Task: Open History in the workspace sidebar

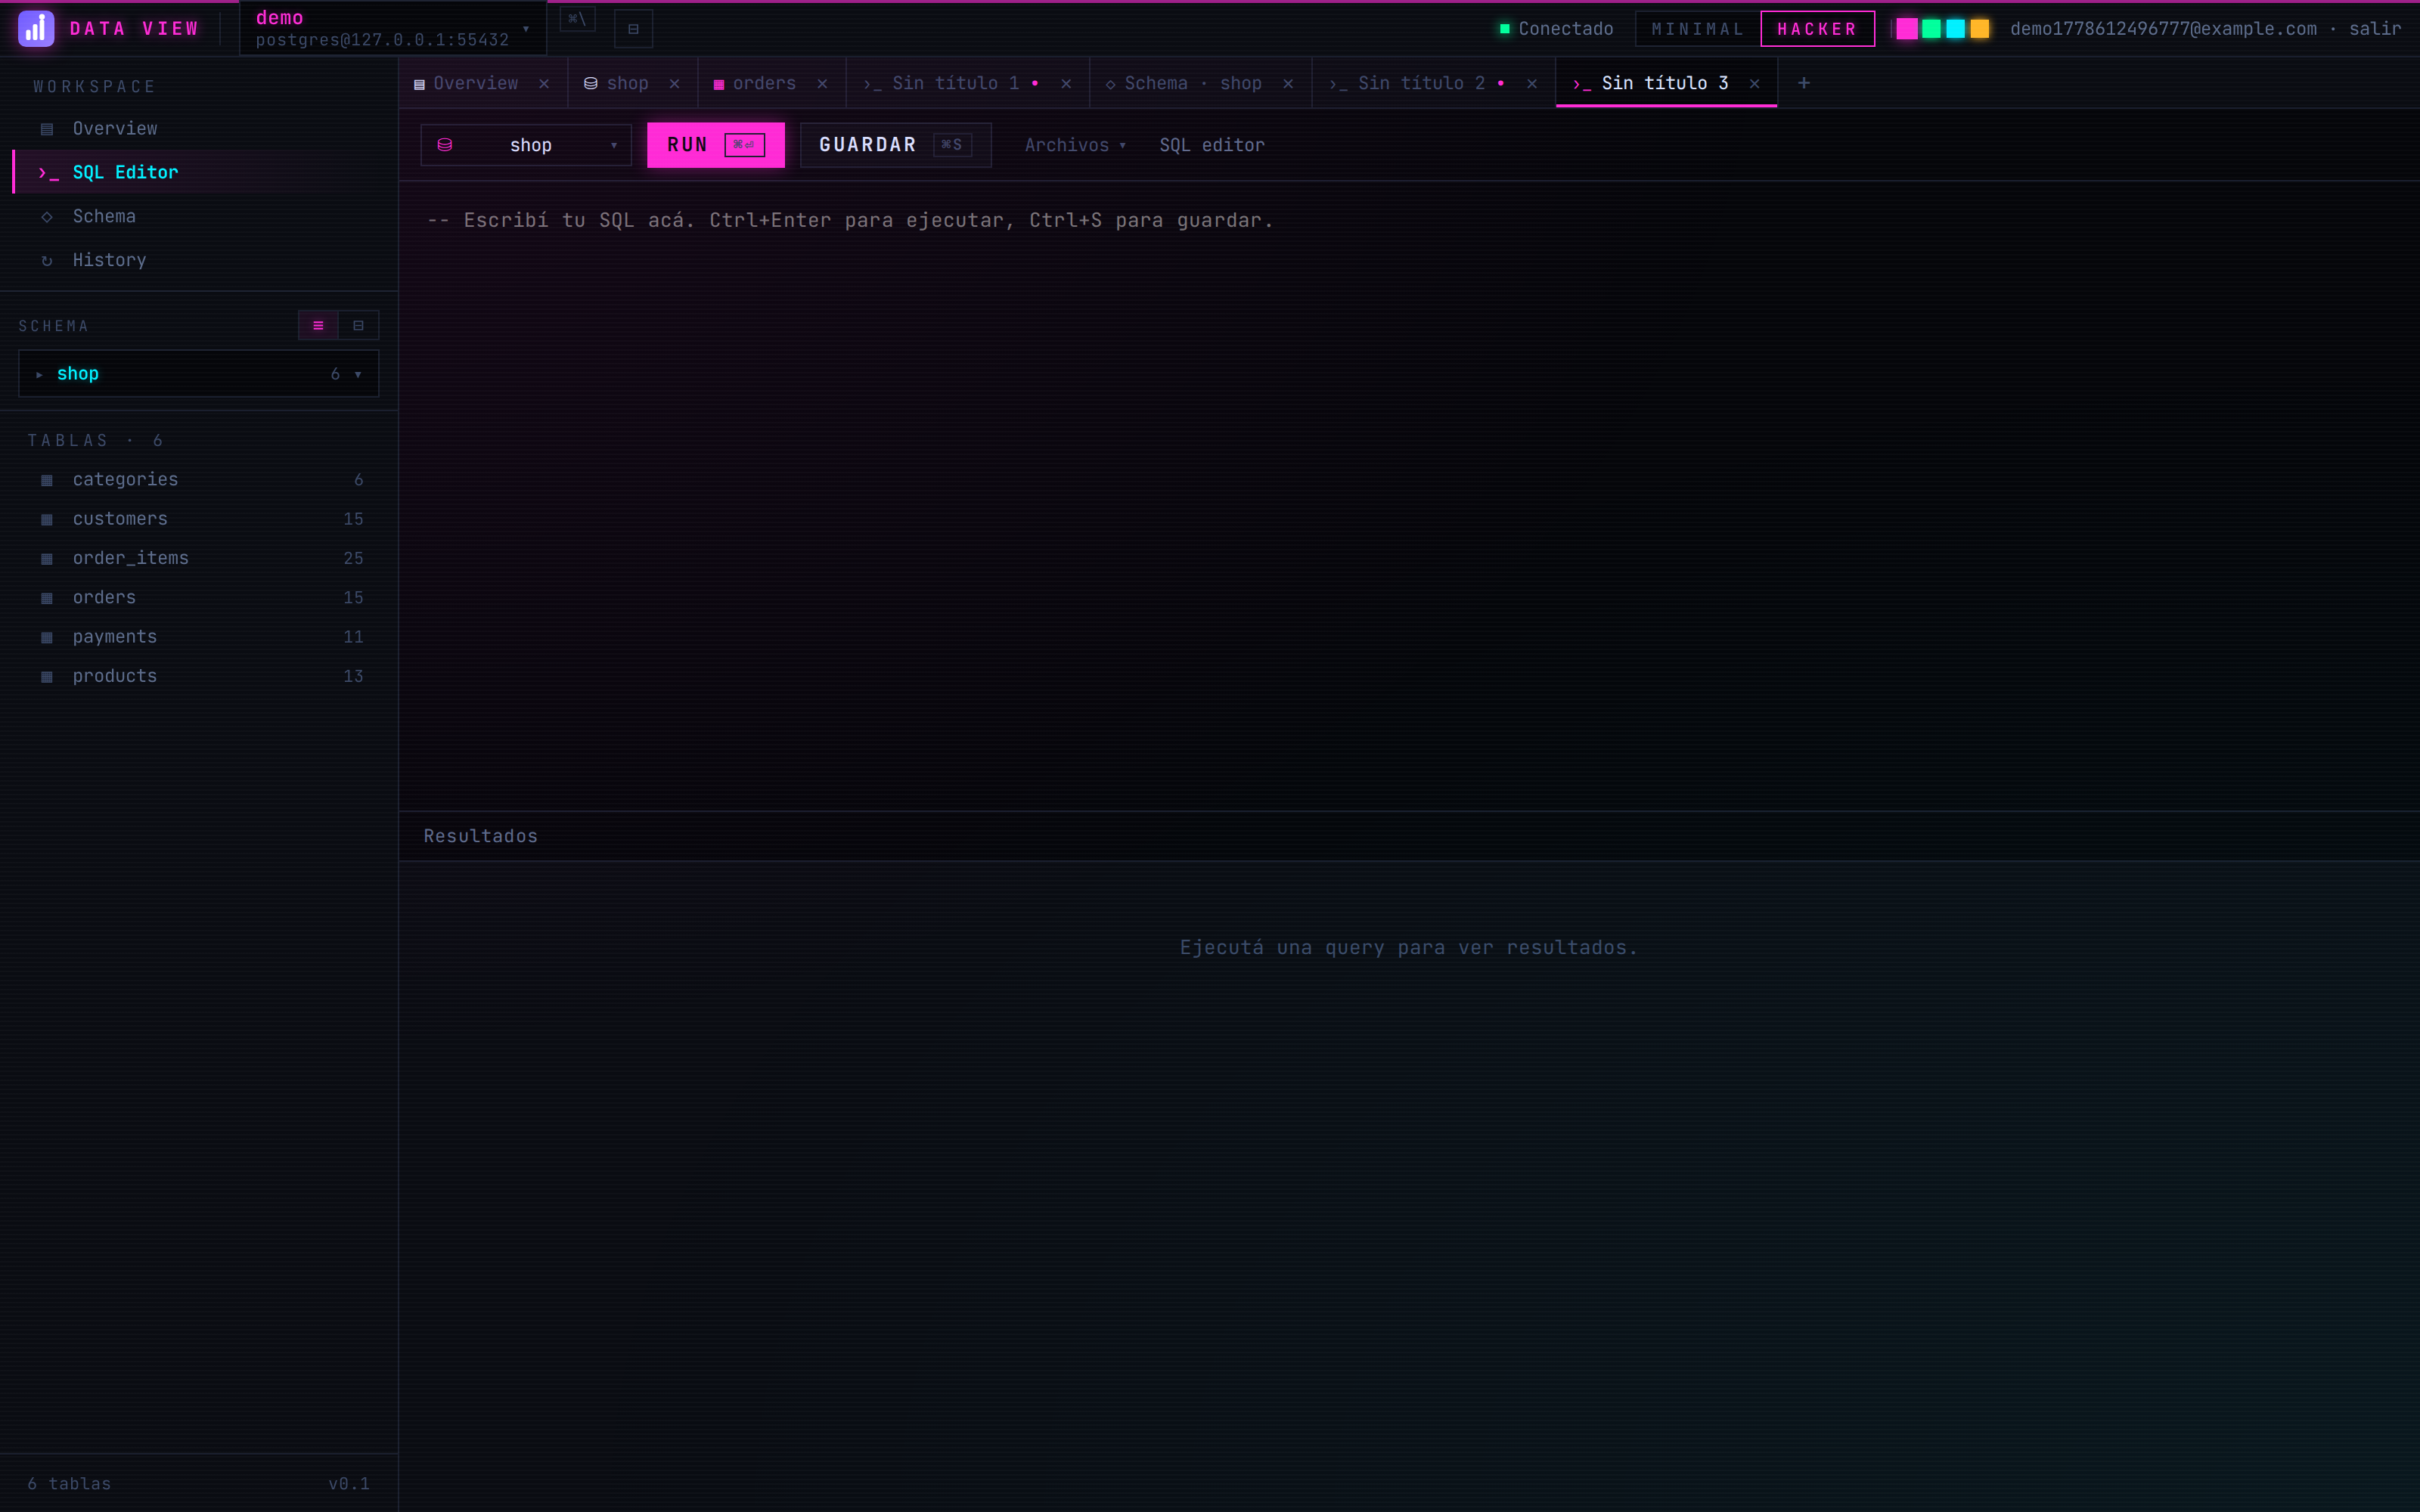Action: click(x=205, y=261)
